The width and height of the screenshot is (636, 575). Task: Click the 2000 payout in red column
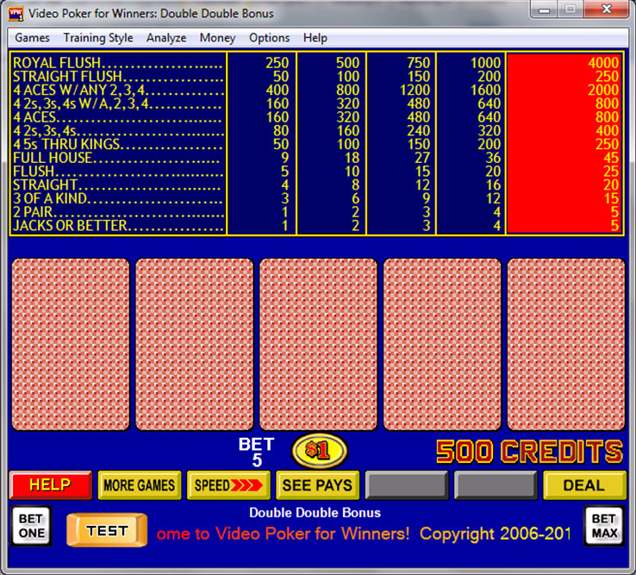[603, 90]
